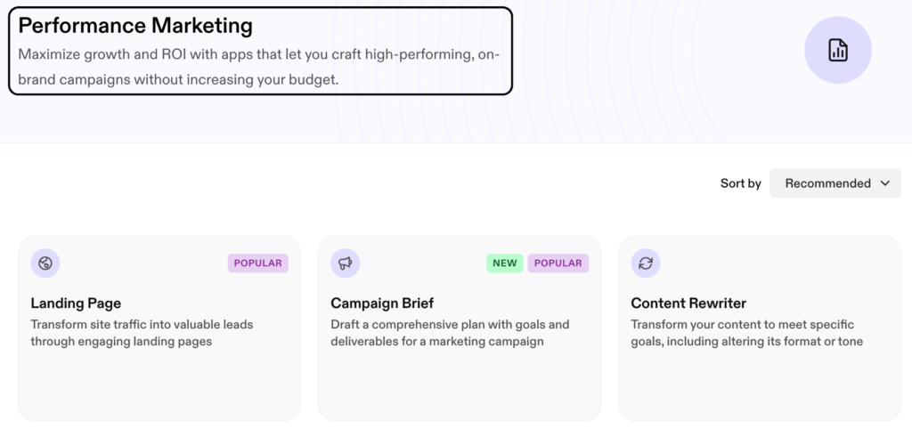Open the Landing Page app title

click(76, 303)
